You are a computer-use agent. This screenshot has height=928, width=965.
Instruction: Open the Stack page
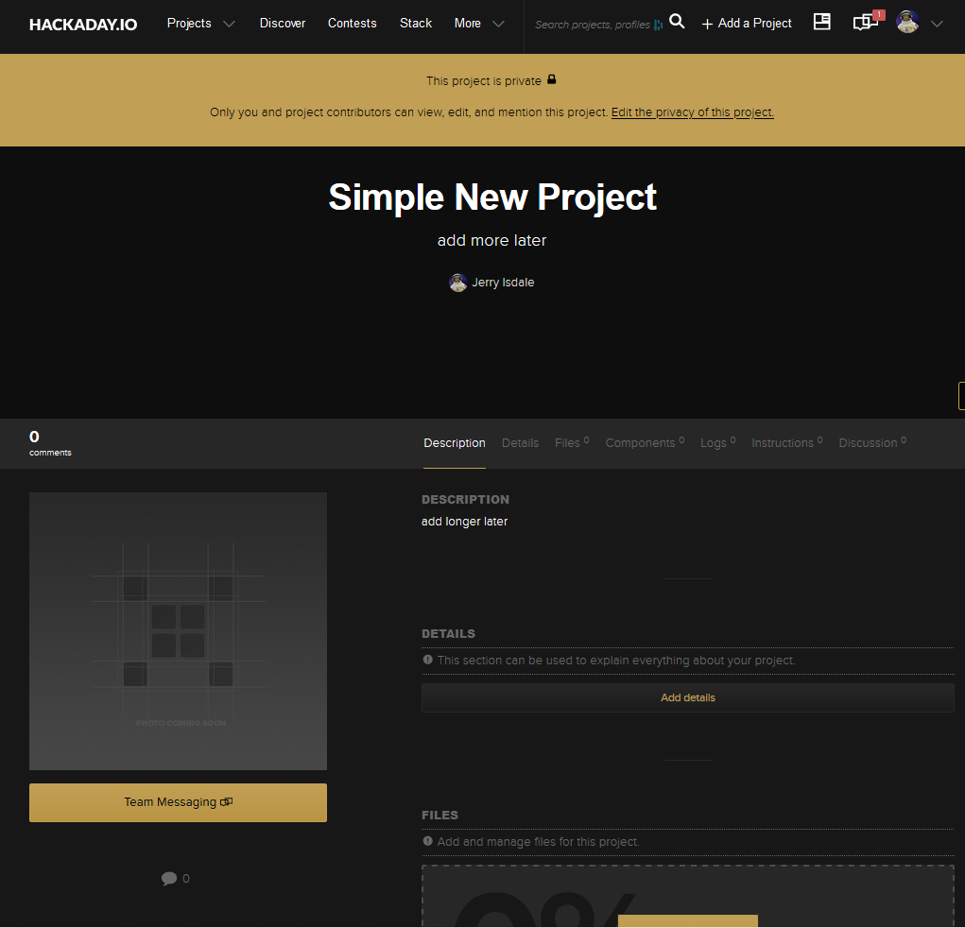(x=416, y=24)
